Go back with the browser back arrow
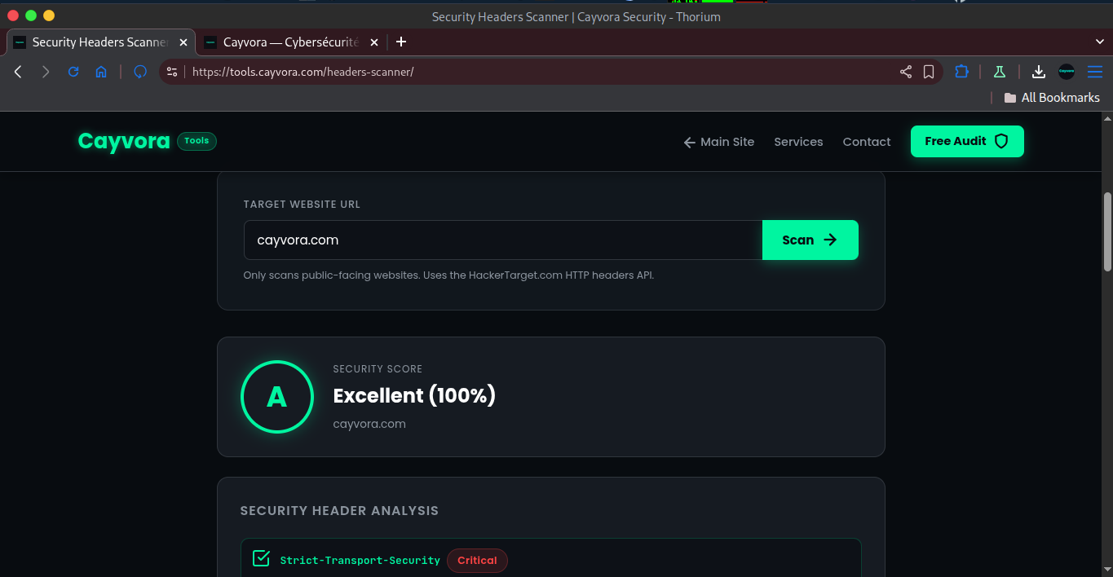This screenshot has height=577, width=1113. [18, 72]
